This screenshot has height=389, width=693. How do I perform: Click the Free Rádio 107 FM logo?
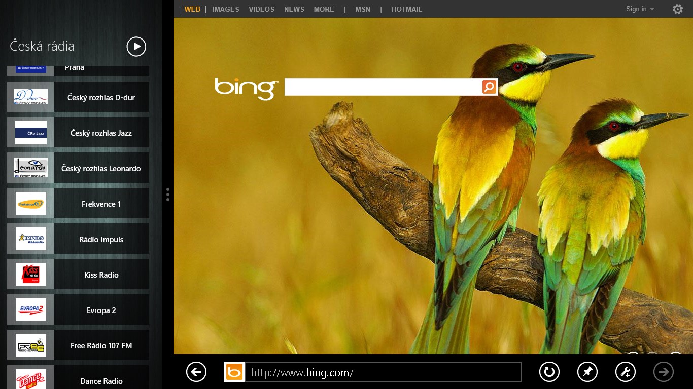click(30, 345)
